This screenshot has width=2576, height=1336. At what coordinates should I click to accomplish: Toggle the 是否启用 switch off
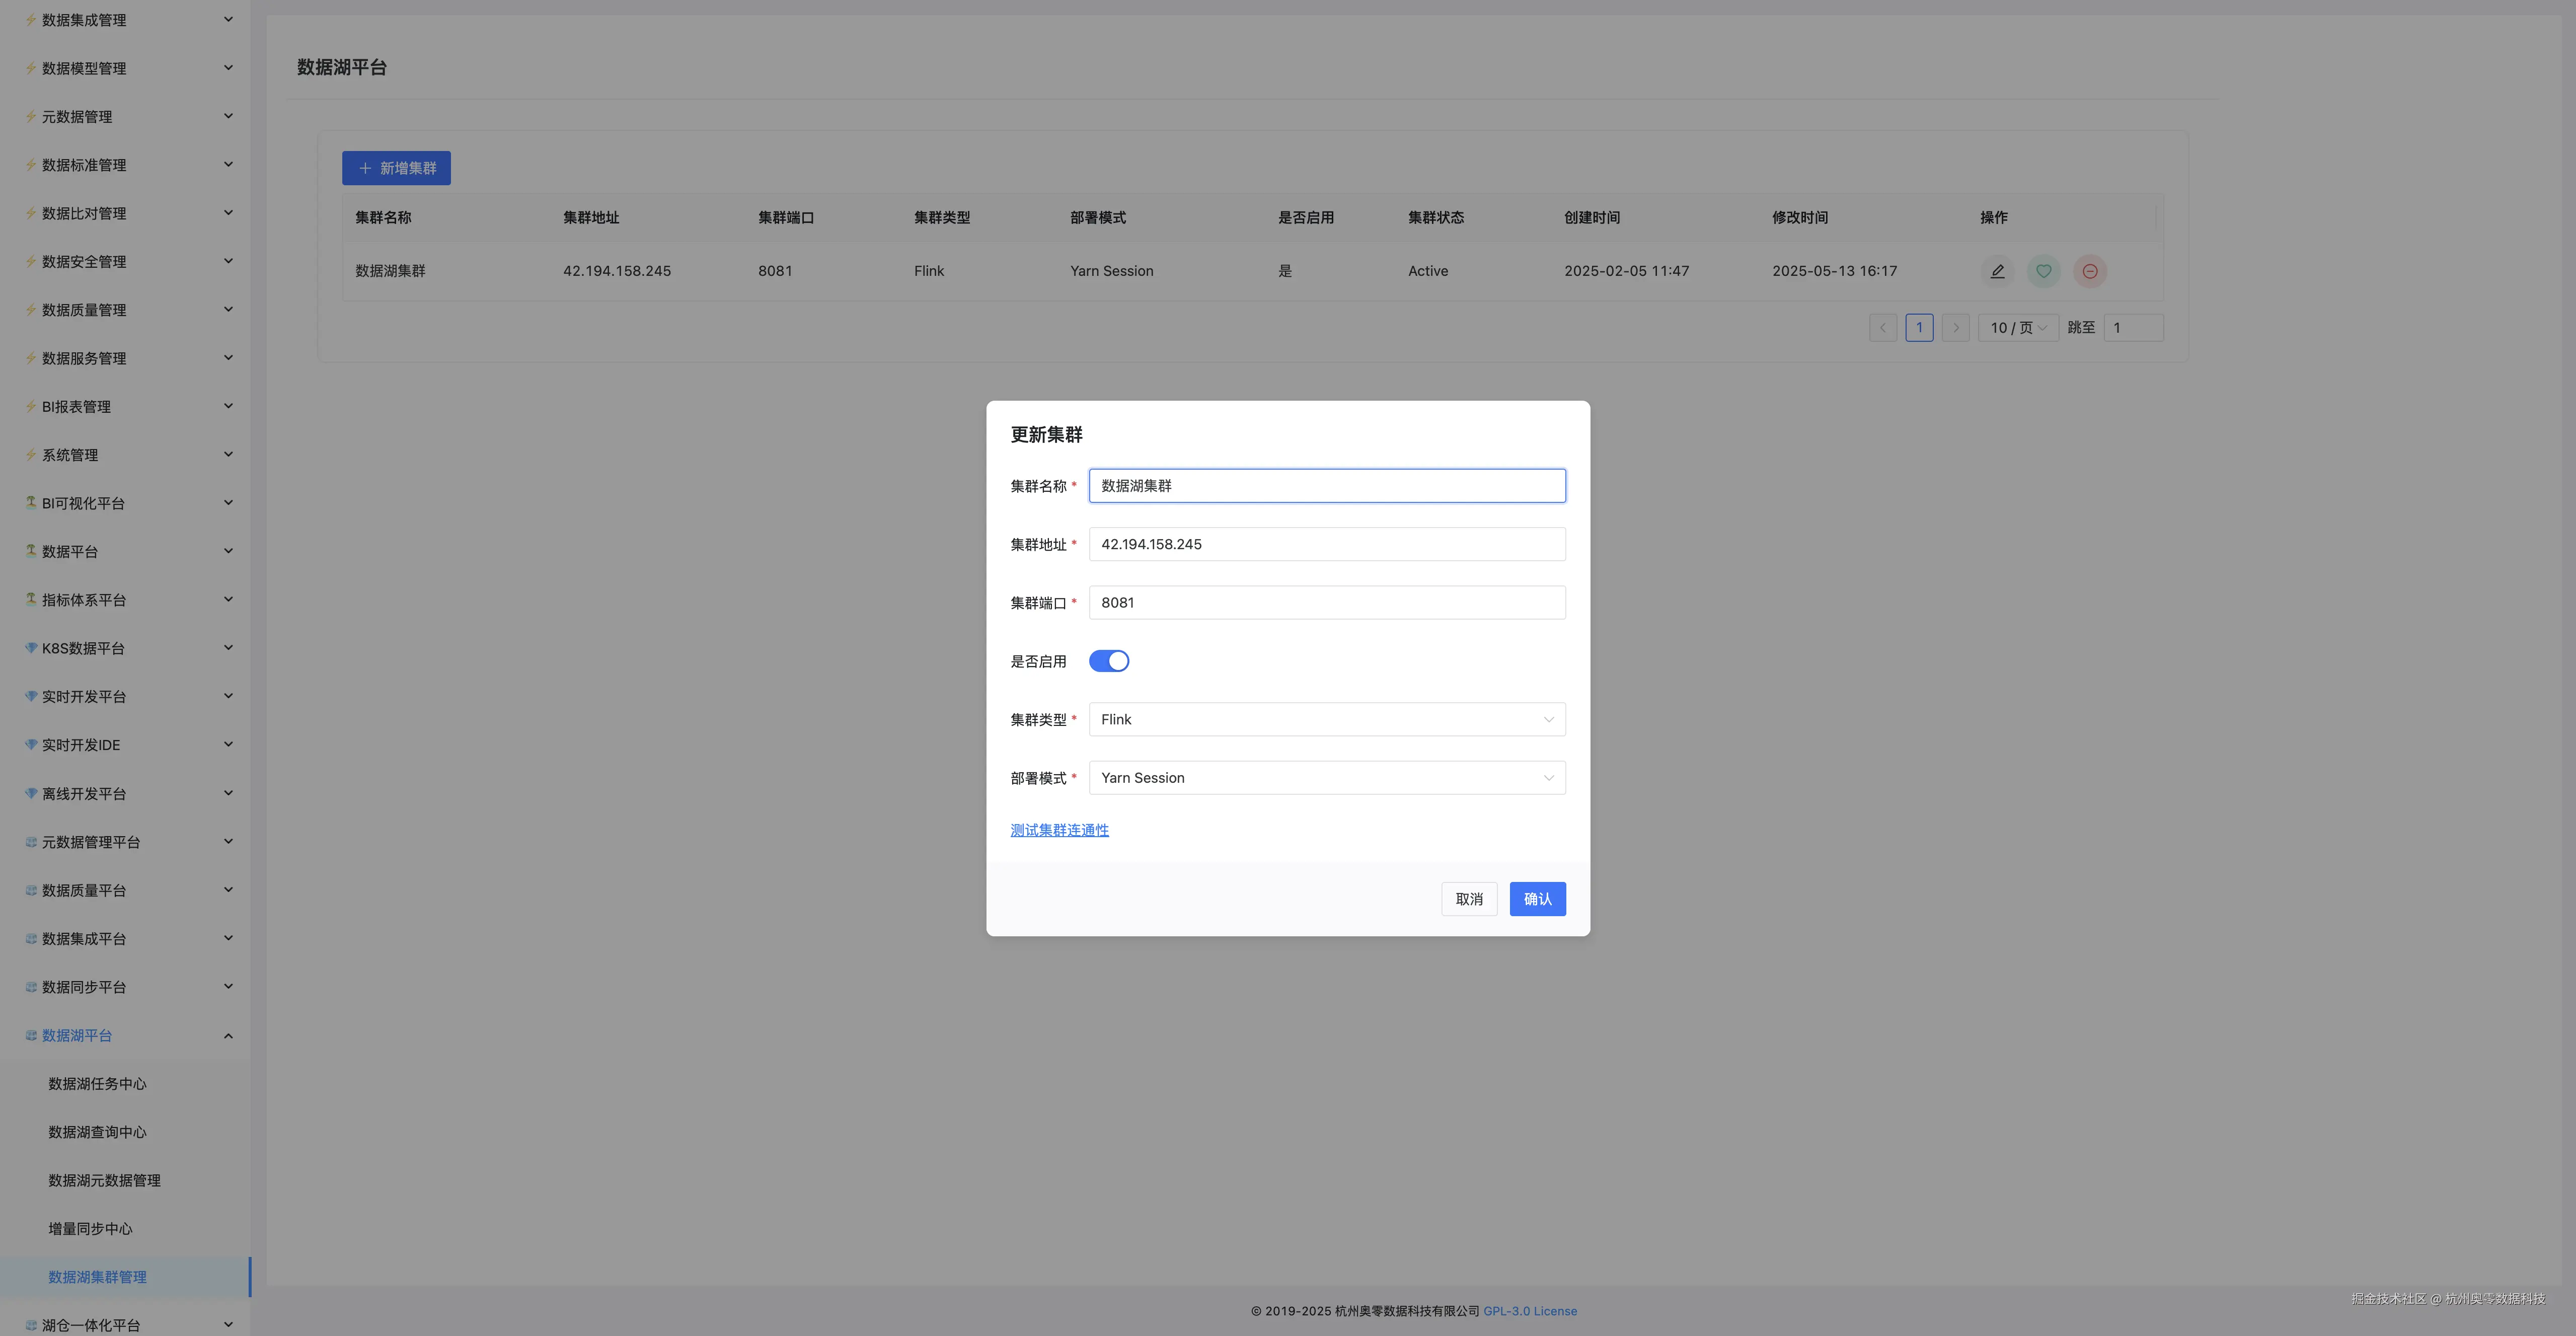point(1108,661)
